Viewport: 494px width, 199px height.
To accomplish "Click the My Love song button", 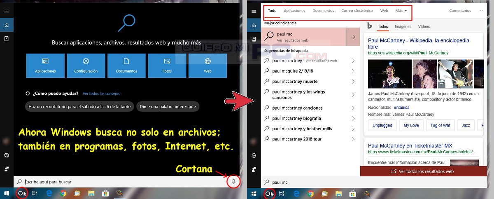I will click(411, 125).
